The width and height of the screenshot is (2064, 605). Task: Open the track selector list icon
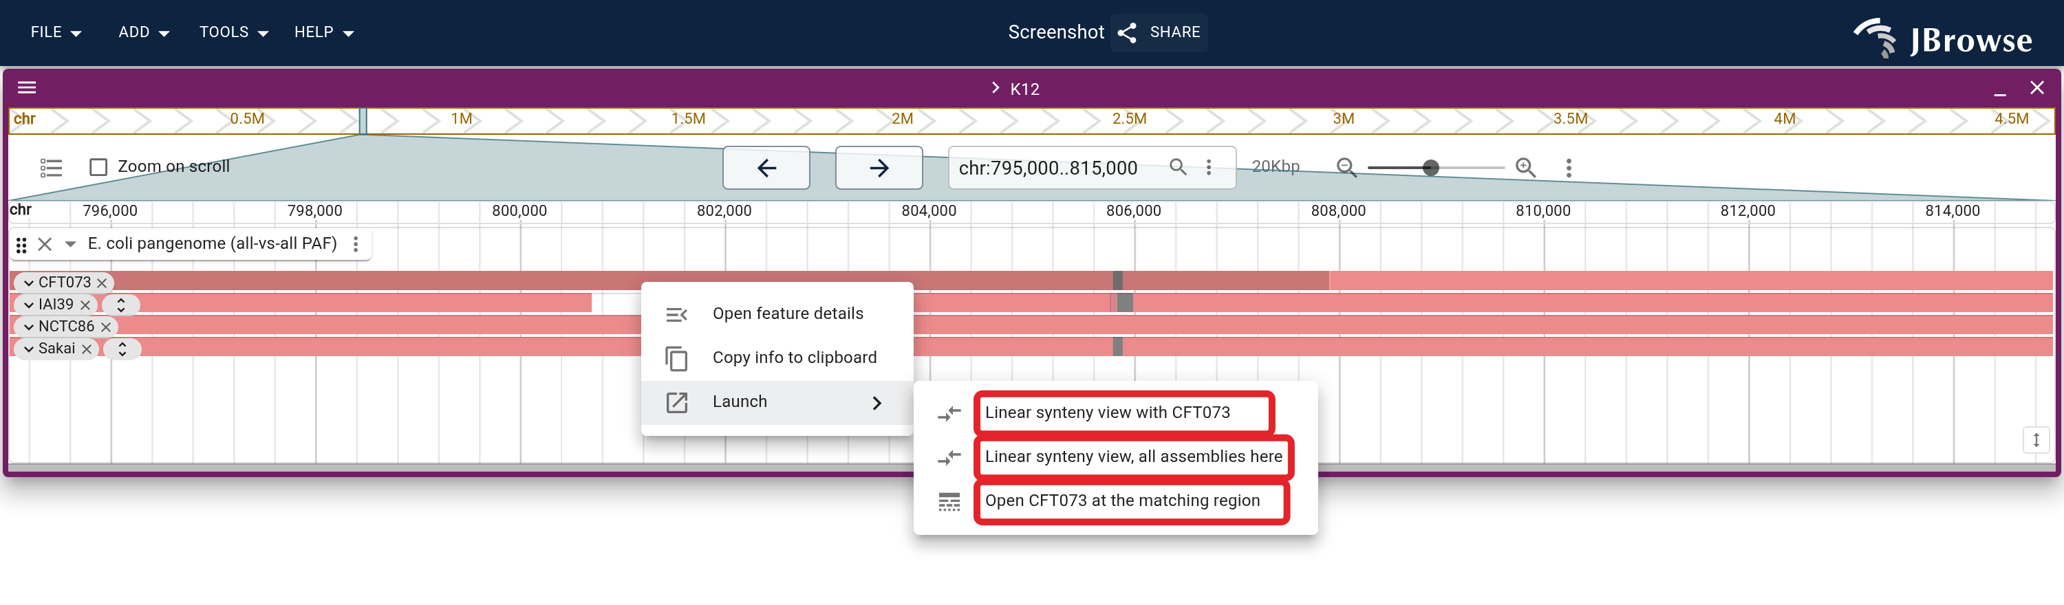point(52,167)
